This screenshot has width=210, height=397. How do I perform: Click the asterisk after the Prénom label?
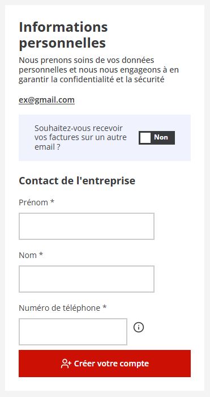(52, 201)
